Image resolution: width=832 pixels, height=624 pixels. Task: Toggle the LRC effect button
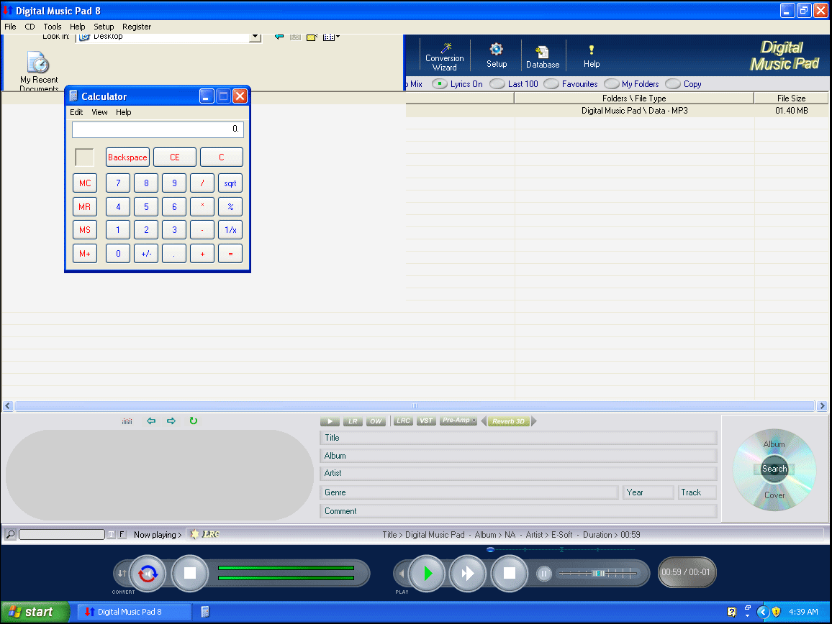point(403,421)
